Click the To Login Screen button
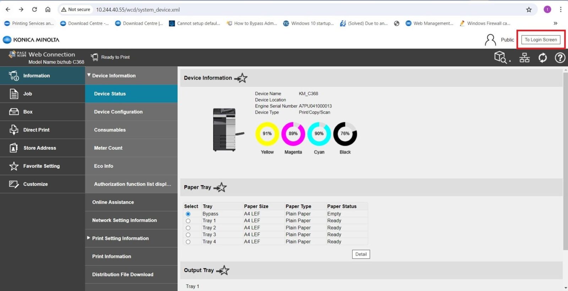This screenshot has width=568, height=291. (541, 40)
